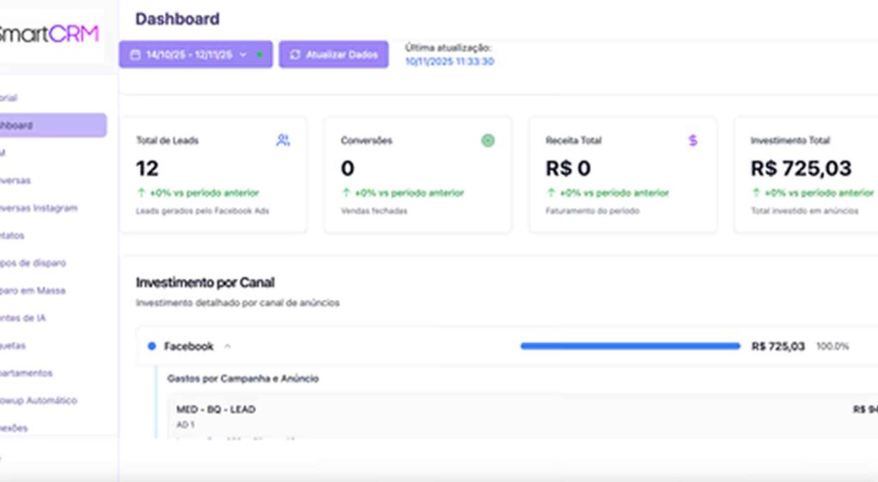Image resolution: width=878 pixels, height=482 pixels.
Task: Click the Facebook investment progress bar
Action: click(629, 346)
